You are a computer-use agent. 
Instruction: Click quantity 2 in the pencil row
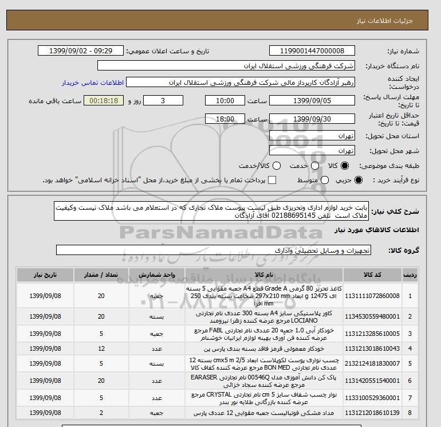[x=101, y=413]
